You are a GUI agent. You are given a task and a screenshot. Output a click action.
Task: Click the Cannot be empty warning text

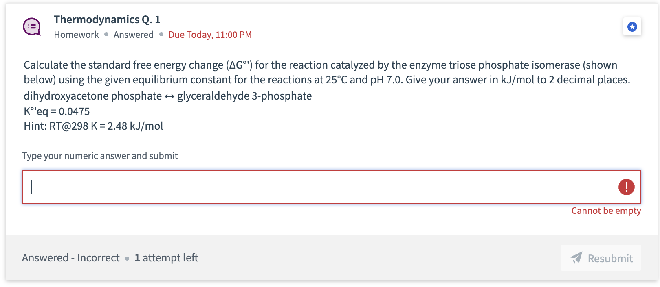point(606,211)
